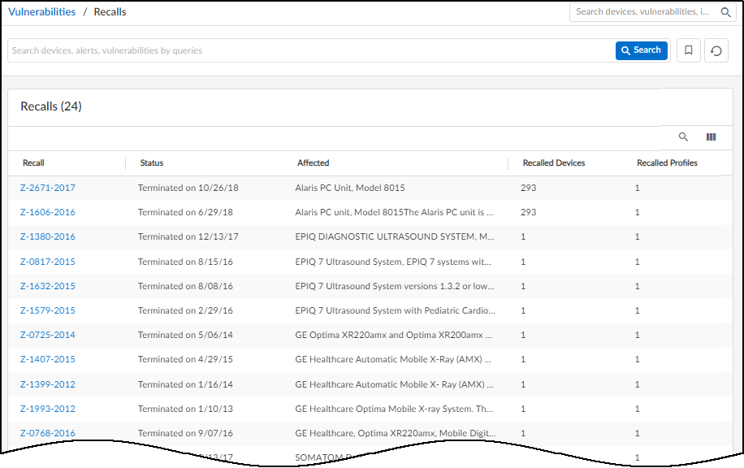Focus the query search input field
The height and width of the screenshot is (468, 744).
(x=309, y=50)
